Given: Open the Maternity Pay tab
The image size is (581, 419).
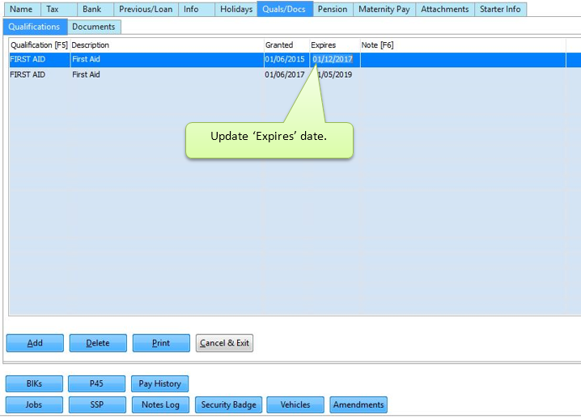Looking at the screenshot, I should point(384,10).
